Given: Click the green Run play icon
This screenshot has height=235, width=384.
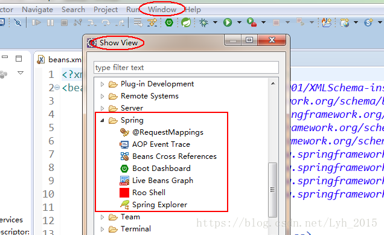Looking at the screenshot, I should (x=228, y=22).
